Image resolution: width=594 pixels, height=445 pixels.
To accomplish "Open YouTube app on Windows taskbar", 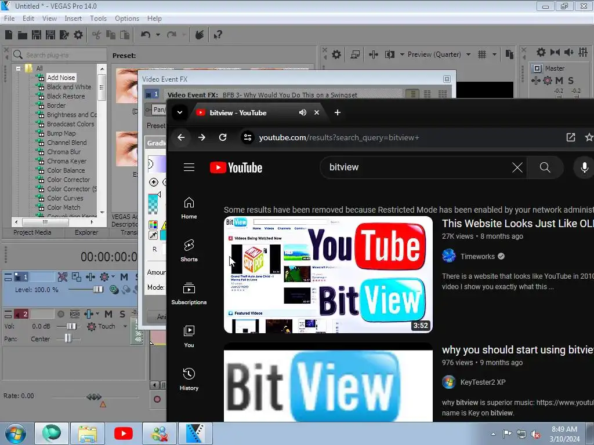I will tap(124, 433).
